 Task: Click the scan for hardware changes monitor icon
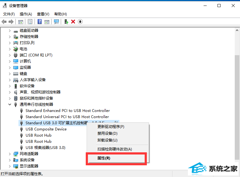click(x=56, y=22)
